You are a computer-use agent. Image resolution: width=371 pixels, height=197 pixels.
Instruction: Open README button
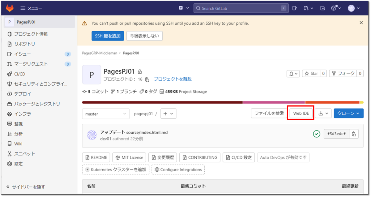point(96,157)
